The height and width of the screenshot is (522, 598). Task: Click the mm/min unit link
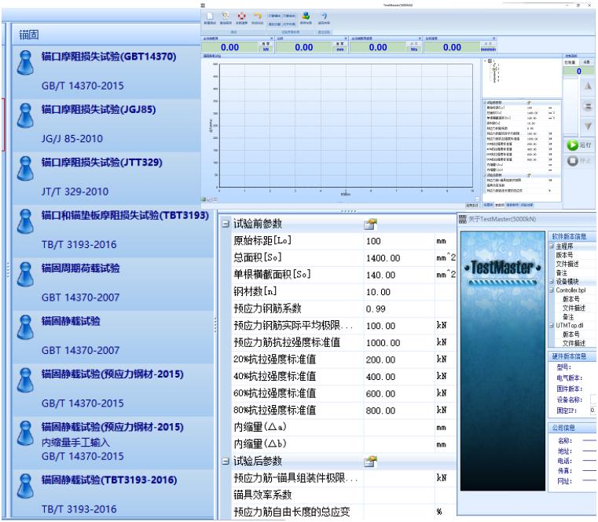pyautogui.click(x=488, y=49)
